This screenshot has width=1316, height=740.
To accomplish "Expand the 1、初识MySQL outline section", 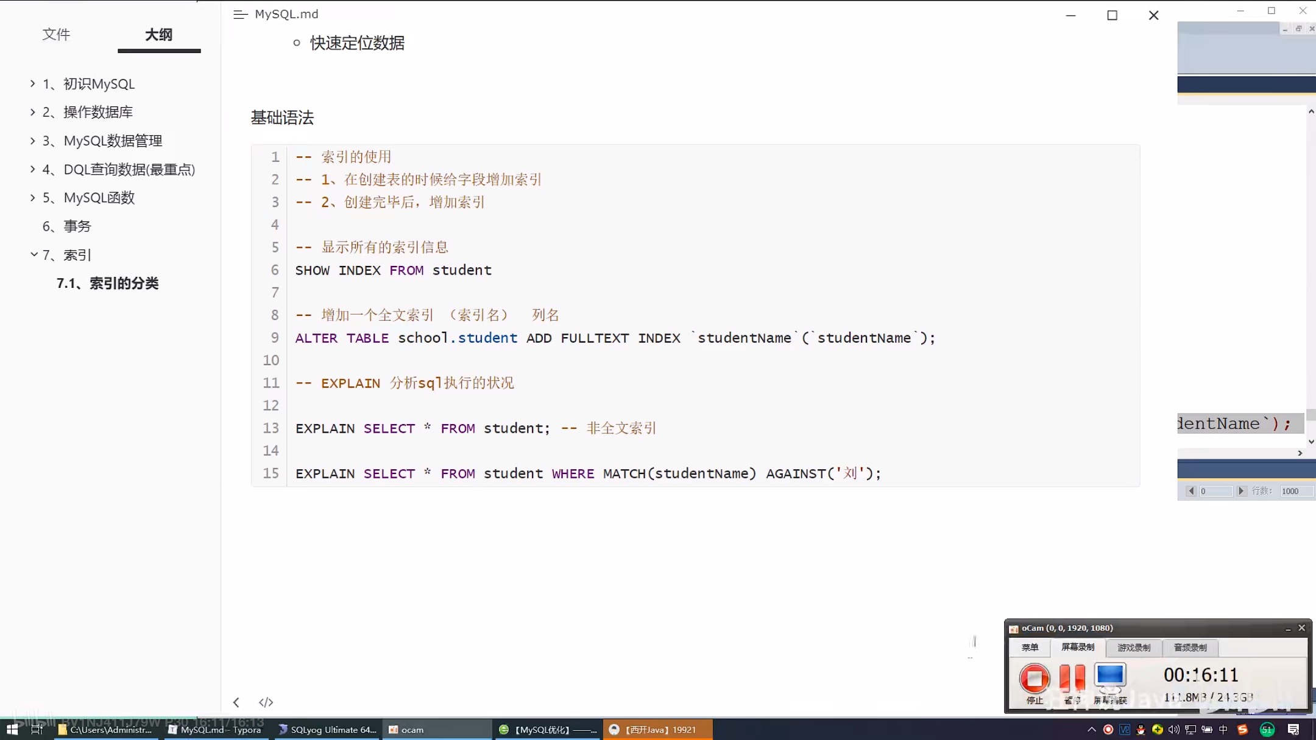I will [x=33, y=83].
